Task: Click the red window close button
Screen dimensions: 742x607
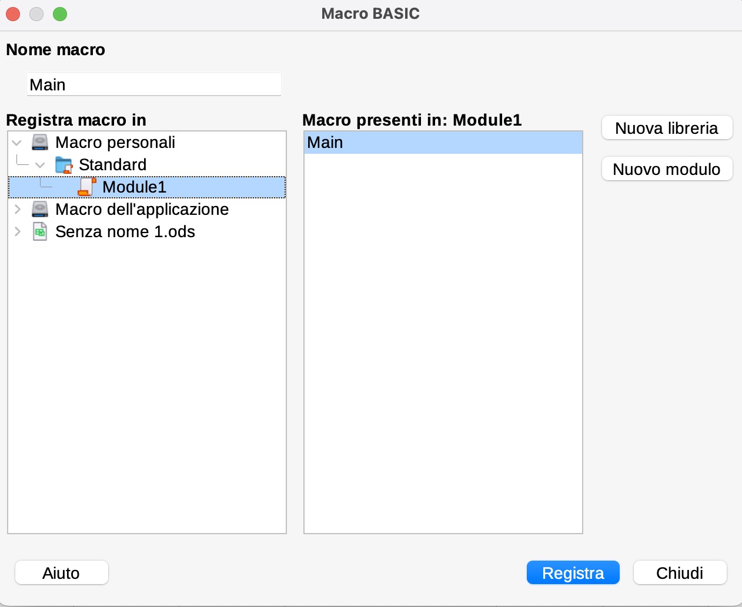Action: click(13, 14)
